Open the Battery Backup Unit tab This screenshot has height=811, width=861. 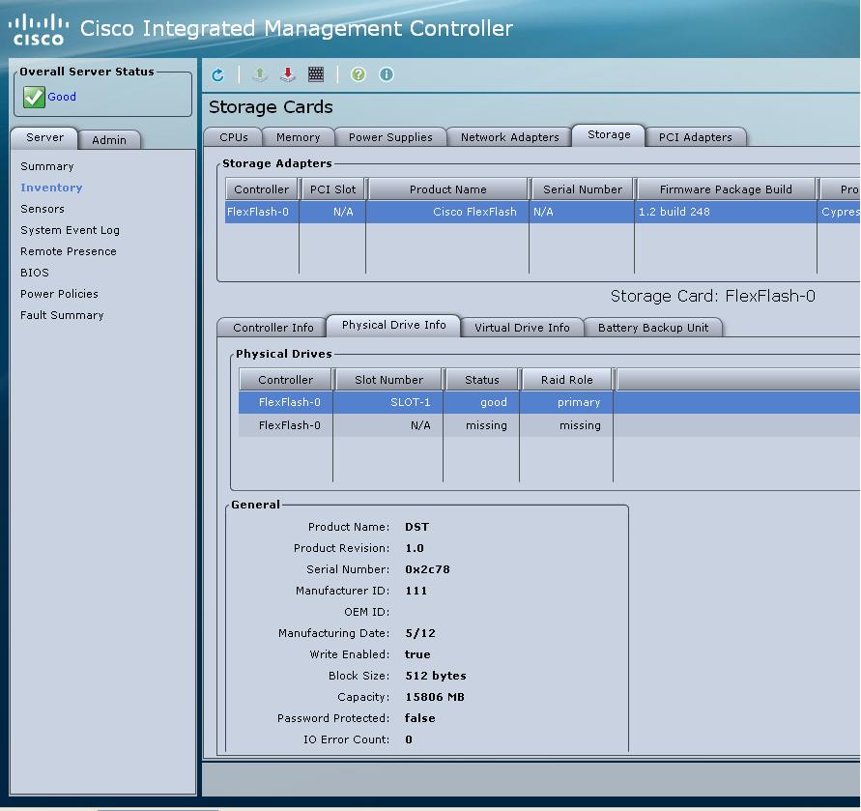(x=653, y=328)
